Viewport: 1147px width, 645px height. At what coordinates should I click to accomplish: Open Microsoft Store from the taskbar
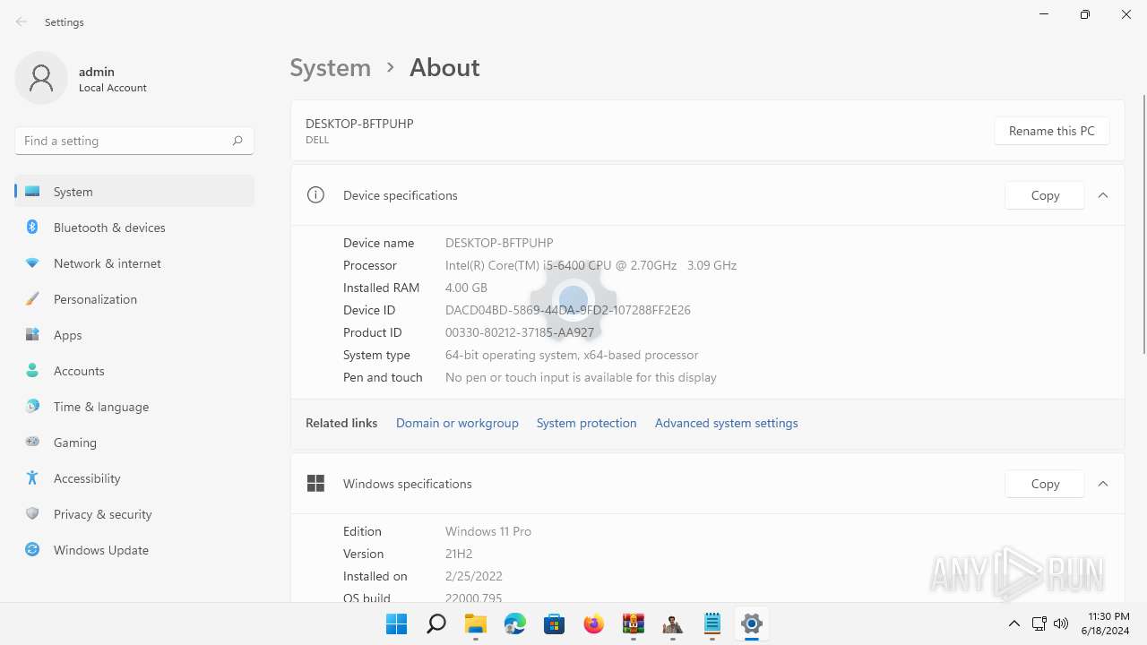[x=554, y=623]
